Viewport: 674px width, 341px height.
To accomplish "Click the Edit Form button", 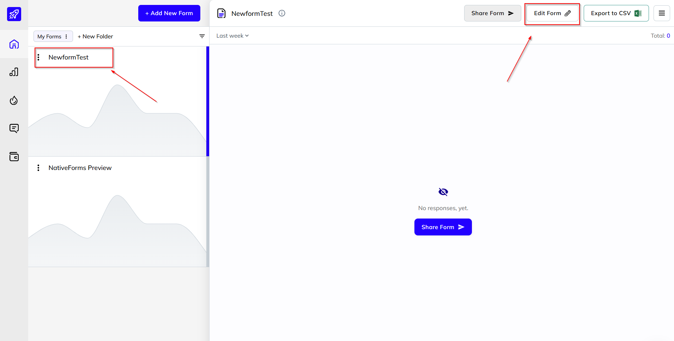I will pos(552,13).
